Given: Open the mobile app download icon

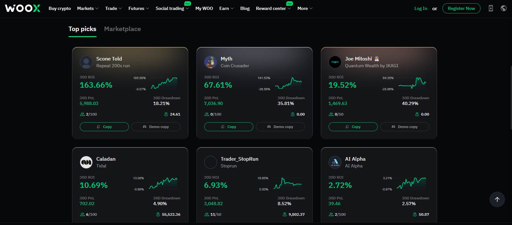Looking at the screenshot, I should [x=491, y=8].
